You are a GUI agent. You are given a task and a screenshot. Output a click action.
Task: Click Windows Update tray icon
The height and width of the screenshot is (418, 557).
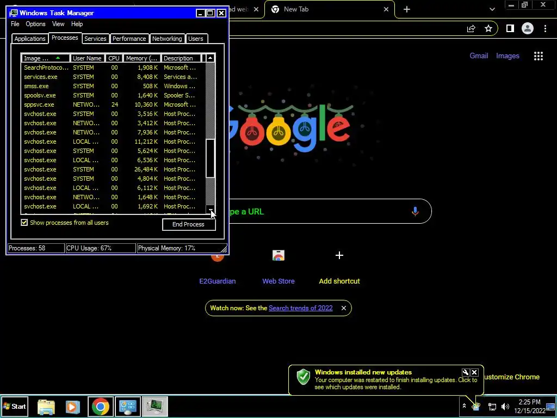click(x=476, y=407)
